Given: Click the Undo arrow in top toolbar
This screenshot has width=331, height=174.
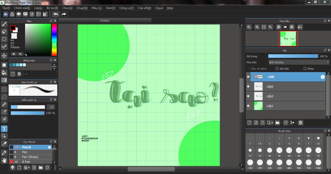Looking at the screenshot, I should coord(56,14).
